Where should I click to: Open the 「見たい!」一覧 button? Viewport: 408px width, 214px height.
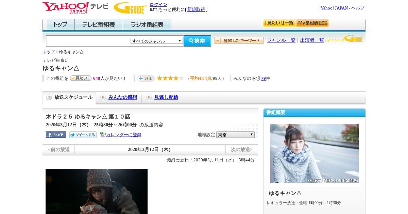pyautogui.click(x=279, y=23)
